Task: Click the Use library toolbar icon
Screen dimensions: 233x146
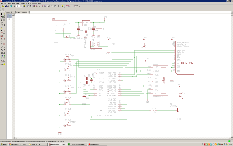Action: pos(24,6)
